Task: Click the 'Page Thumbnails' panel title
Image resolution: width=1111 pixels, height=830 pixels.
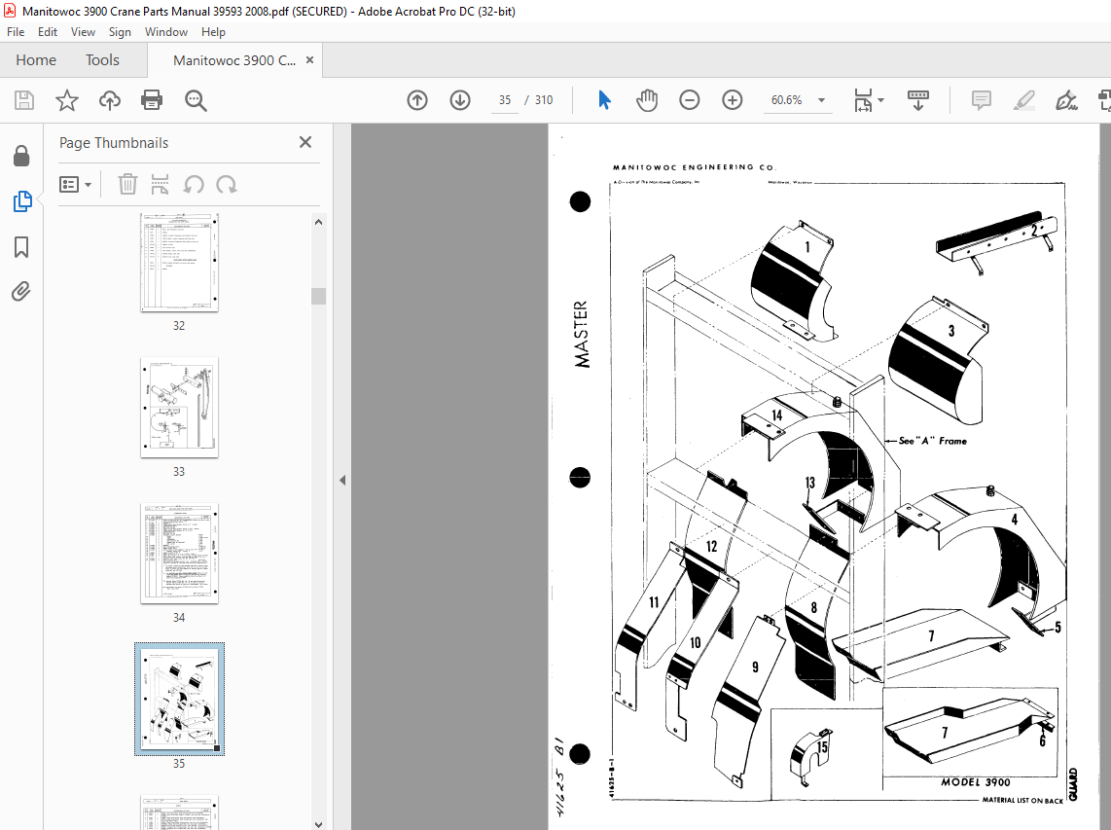Action: [114, 142]
